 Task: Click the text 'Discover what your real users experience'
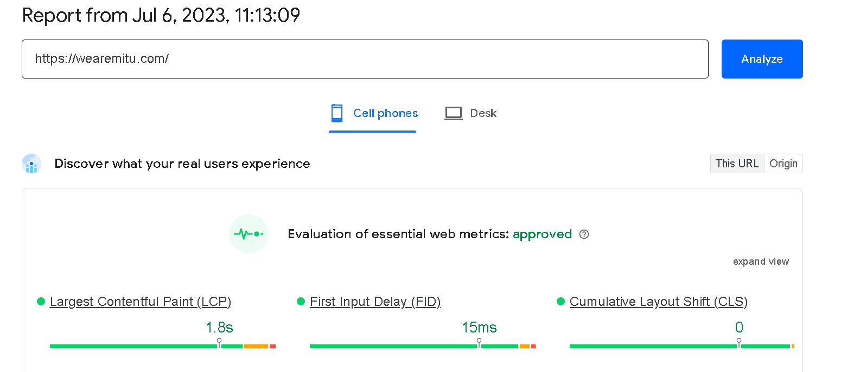point(182,164)
